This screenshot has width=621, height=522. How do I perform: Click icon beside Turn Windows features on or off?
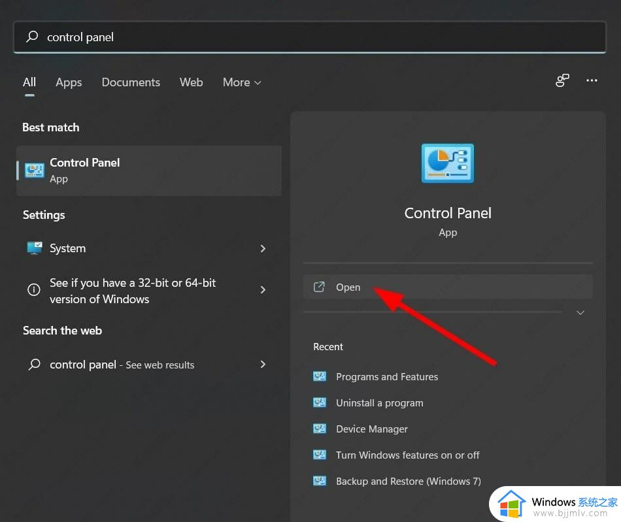320,454
